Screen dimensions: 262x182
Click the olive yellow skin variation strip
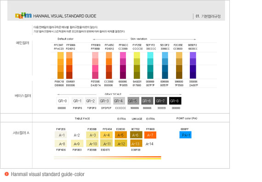coord(137,65)
